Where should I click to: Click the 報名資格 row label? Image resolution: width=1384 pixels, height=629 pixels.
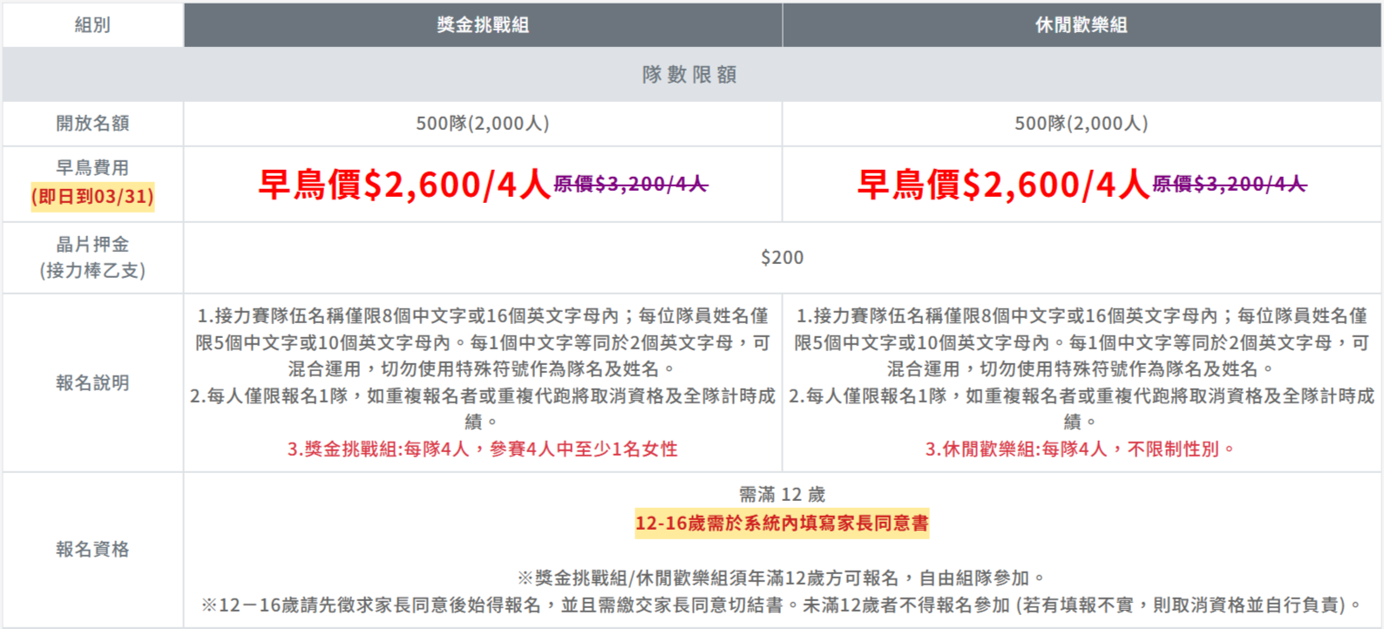tap(92, 550)
